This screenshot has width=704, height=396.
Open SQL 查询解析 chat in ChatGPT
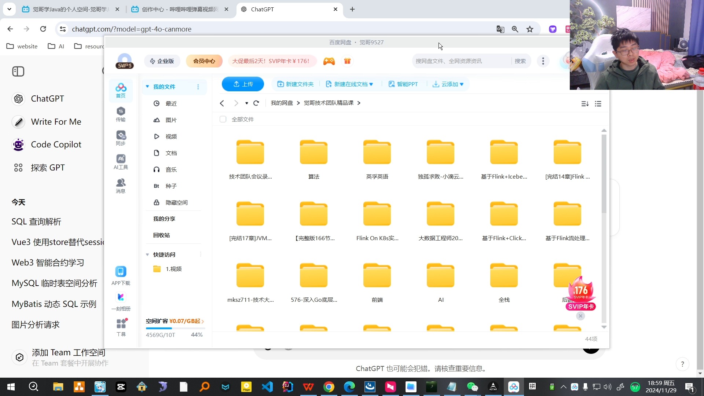point(36,222)
